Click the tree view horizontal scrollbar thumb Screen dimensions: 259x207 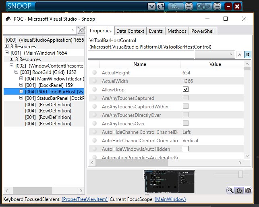(32, 190)
